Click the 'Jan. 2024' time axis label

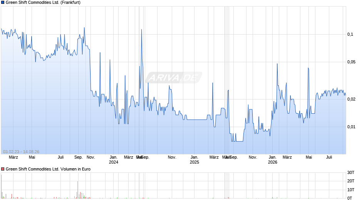point(113,160)
